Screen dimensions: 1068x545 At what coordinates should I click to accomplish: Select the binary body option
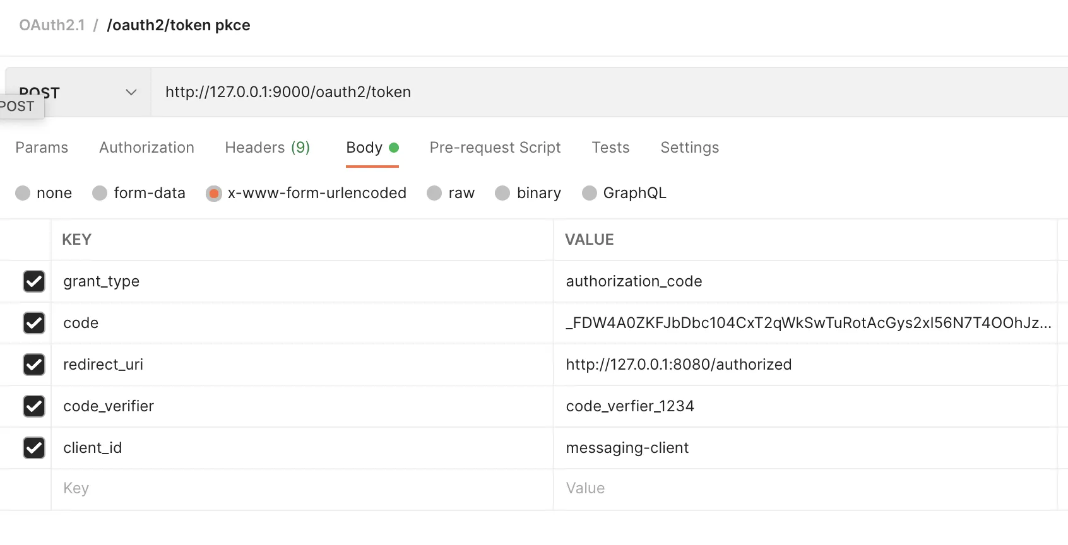tap(503, 193)
